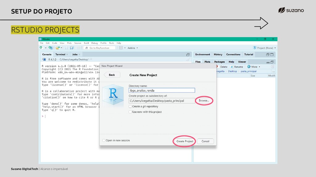Close the Terminal tab
Screen dimensions: 316x177
[x=67, y=54]
